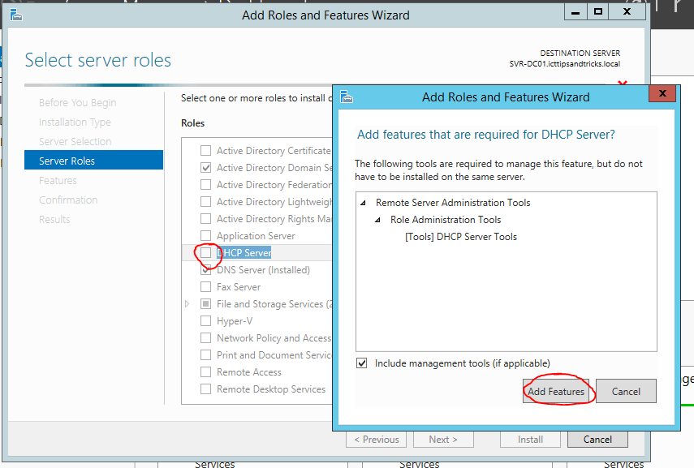This screenshot has height=468, width=694.
Task: Uncheck Active Directory Domain Services checkbox
Action: click(x=206, y=168)
